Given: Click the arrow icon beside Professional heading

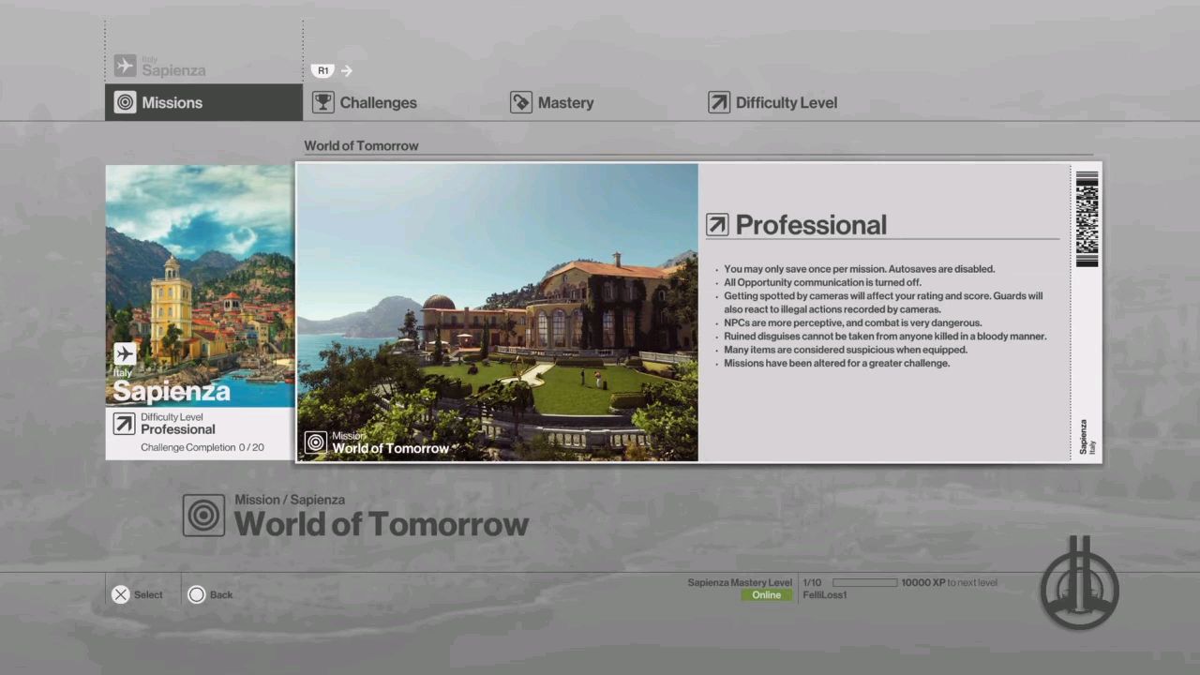Looking at the screenshot, I should [x=717, y=225].
